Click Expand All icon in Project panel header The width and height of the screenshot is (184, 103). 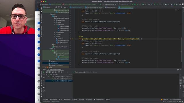pos(59,7)
